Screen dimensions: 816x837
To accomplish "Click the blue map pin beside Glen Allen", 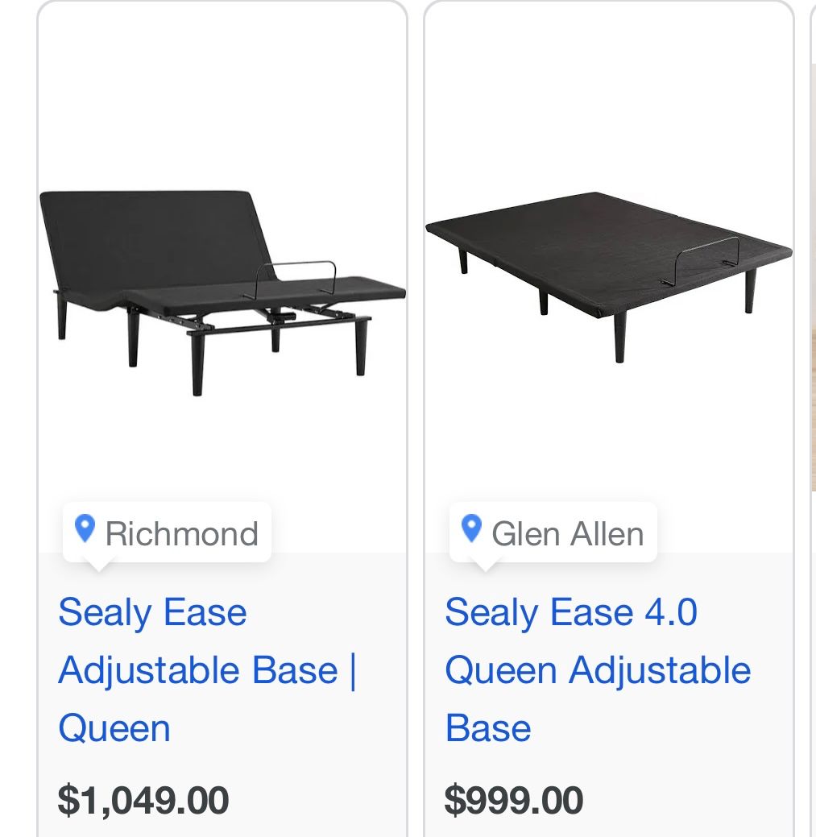I will coord(471,529).
